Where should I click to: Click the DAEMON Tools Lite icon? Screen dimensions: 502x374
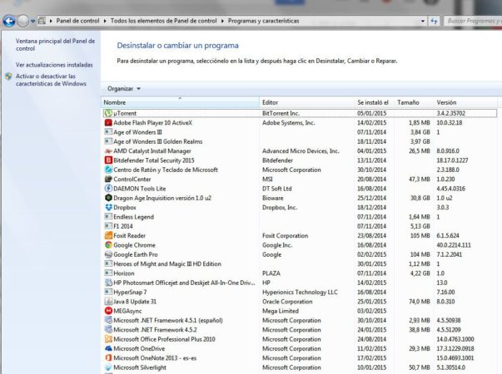[x=108, y=189]
